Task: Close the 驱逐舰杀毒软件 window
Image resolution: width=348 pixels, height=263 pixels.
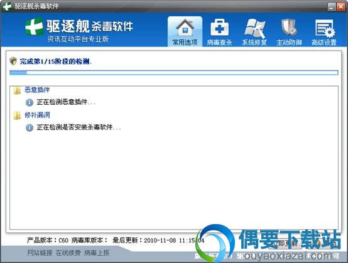Action: click(340, 6)
